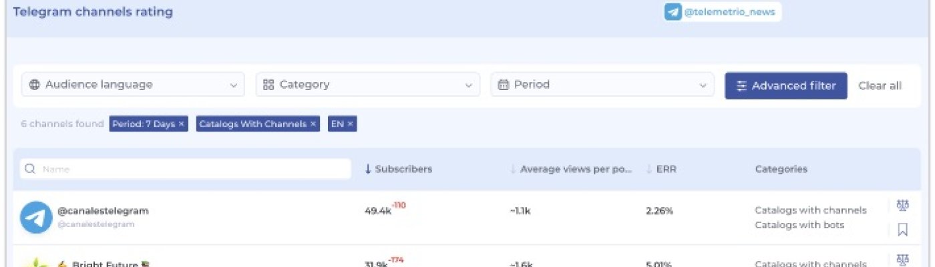Click the compare scales icon for @canalestelegram

902,206
